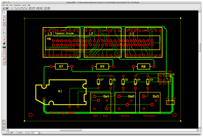The image size is (203, 137).
Task: Click the X1 component label
Action: point(60,91)
